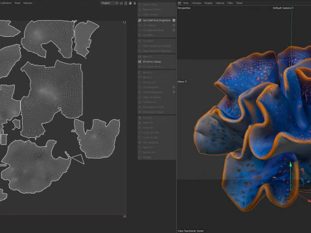Open the viewport Cameras menu
311x233 pixels.
tap(196, 3)
